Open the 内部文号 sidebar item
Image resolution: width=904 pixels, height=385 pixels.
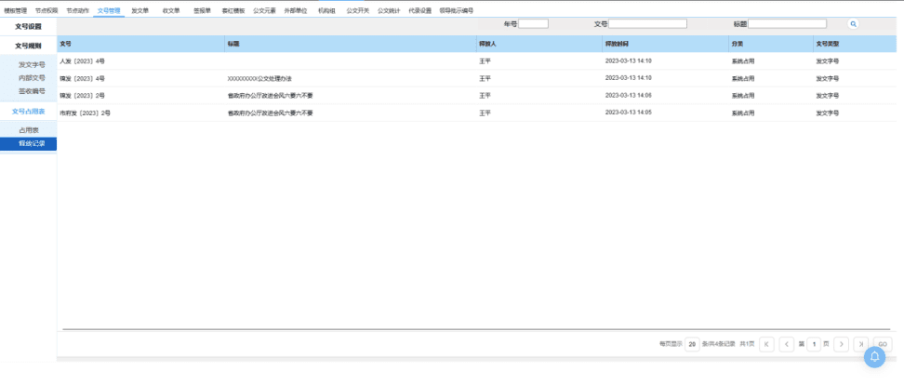[32, 78]
